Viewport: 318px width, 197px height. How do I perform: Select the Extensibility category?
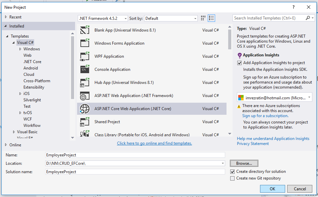(x=34, y=87)
